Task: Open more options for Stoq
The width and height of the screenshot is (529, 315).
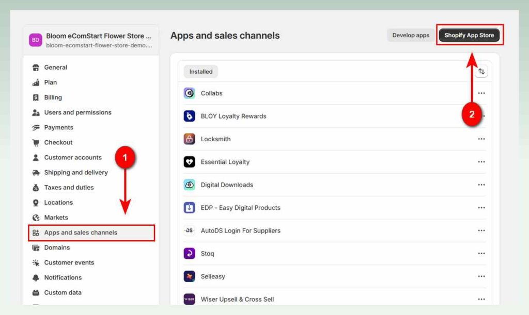Action: pos(481,253)
